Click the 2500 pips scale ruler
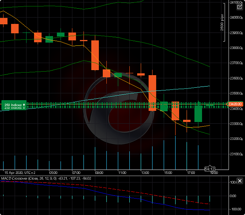The width and height of the screenshot is (245, 215). tap(223, 22)
